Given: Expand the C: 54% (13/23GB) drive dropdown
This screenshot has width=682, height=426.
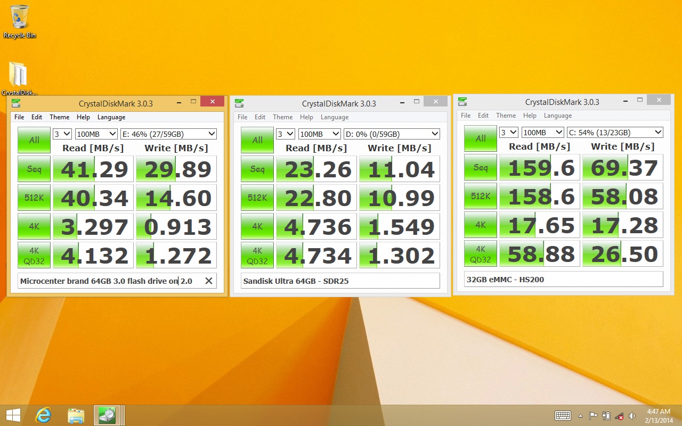Looking at the screenshot, I should pos(615,132).
